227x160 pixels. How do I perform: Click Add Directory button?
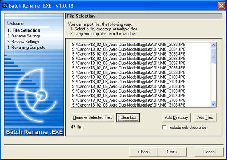(176, 117)
